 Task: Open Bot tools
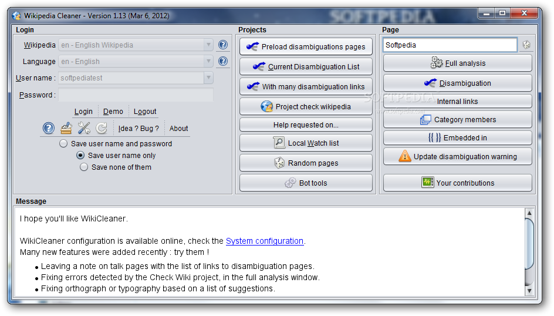pyautogui.click(x=306, y=183)
